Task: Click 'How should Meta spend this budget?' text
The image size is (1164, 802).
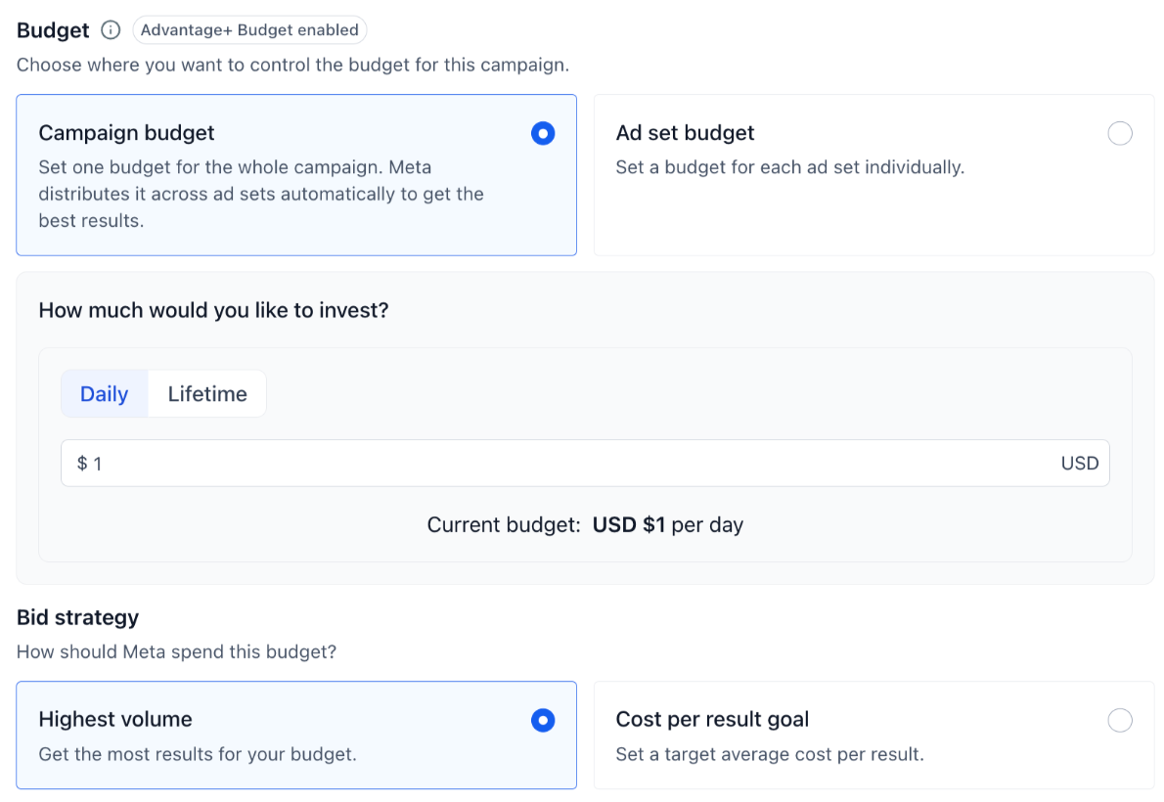Action: coord(177,652)
